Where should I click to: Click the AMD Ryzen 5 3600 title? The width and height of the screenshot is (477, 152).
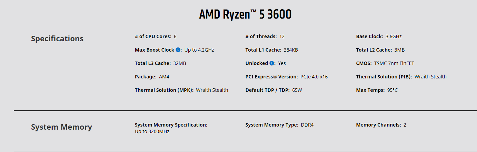[x=245, y=14]
